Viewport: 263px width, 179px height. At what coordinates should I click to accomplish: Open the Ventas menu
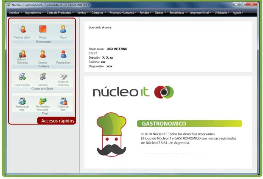pyautogui.click(x=82, y=13)
